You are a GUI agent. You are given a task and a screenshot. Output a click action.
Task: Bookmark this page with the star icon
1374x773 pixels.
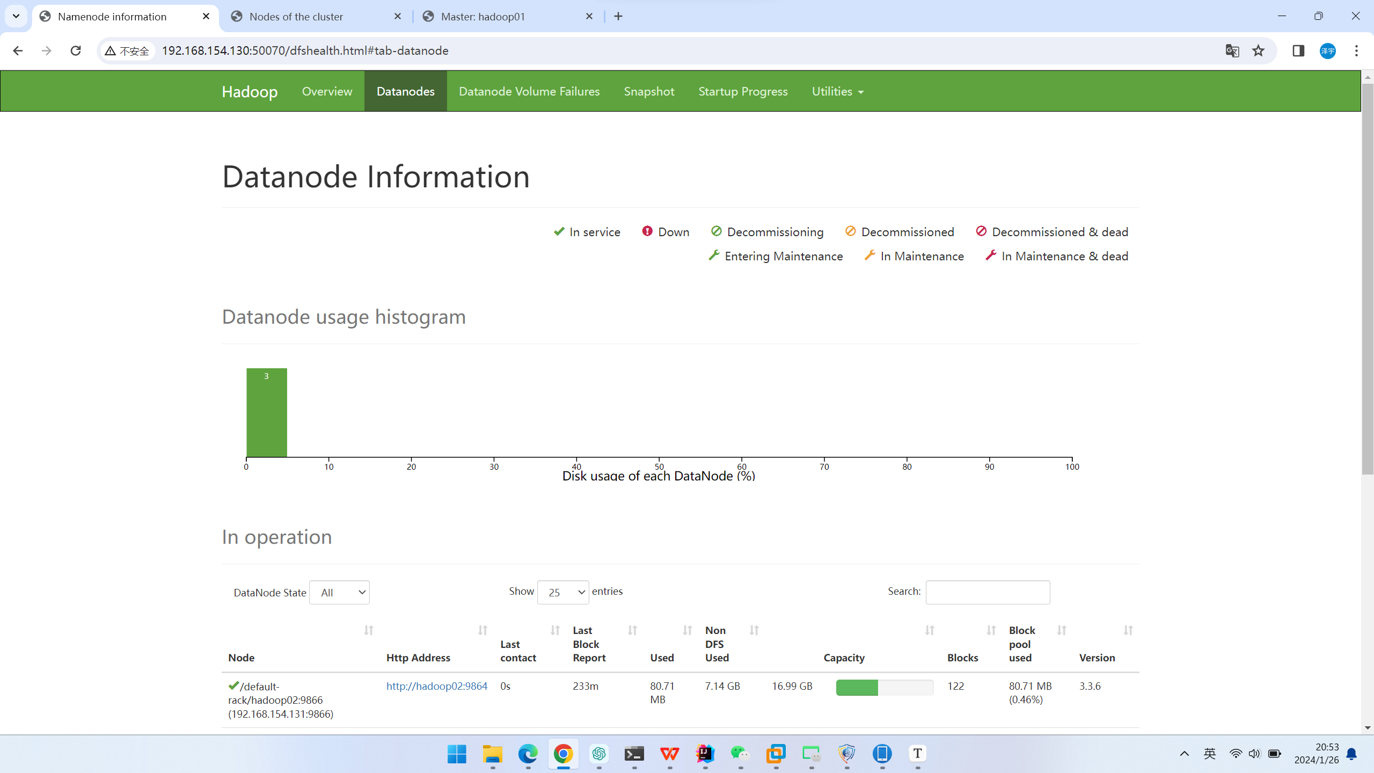click(1258, 50)
